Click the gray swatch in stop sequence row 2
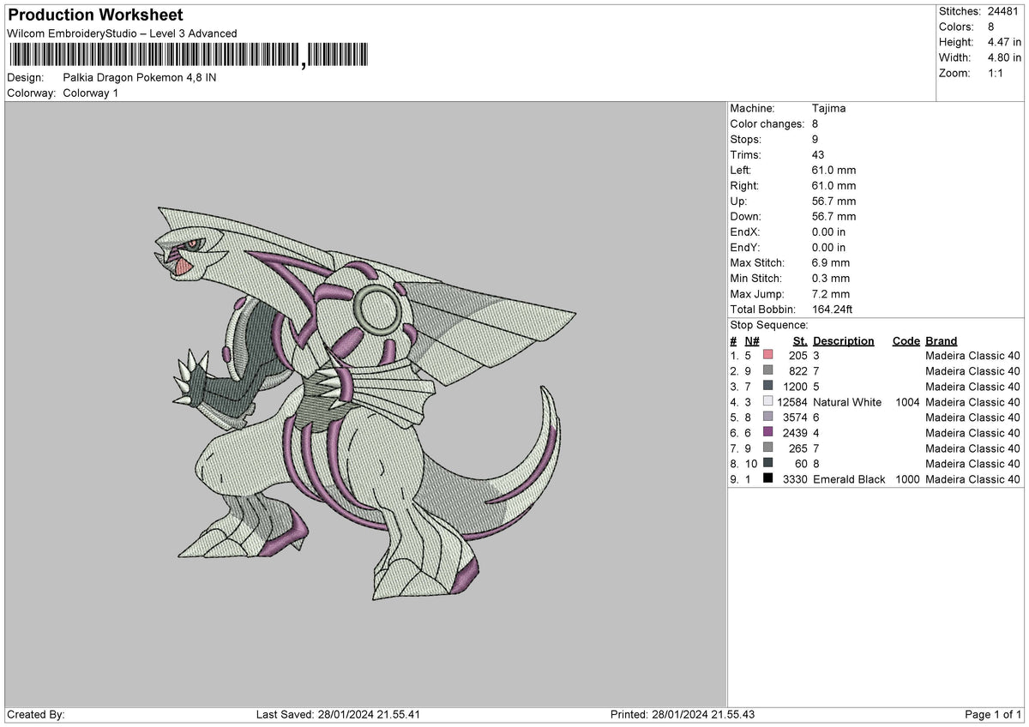This screenshot has width=1029, height=727. coord(767,370)
